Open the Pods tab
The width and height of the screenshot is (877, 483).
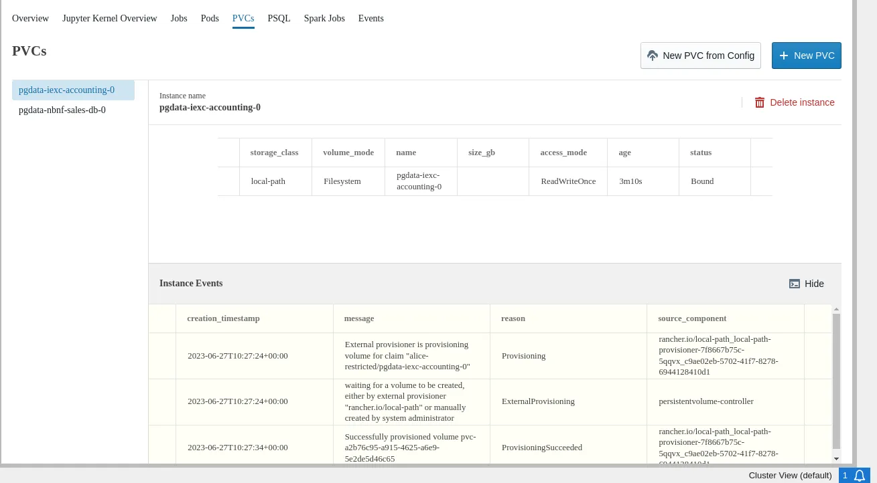pyautogui.click(x=210, y=19)
